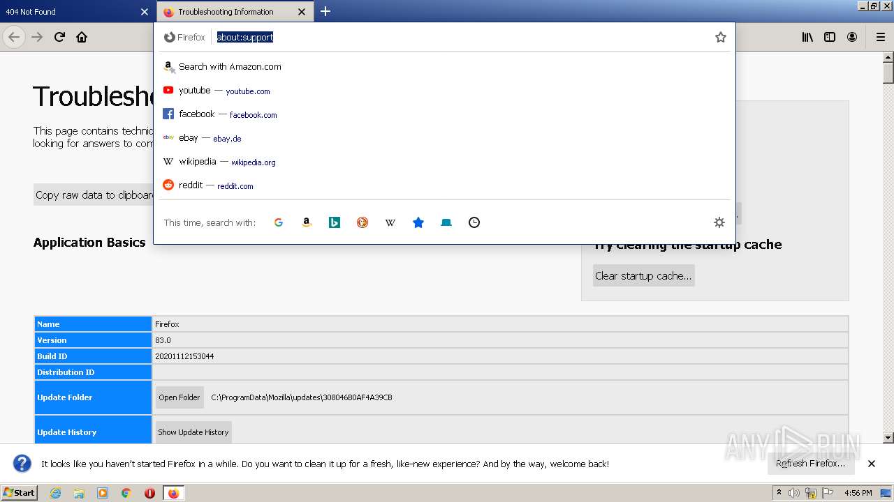Click Open Folder for update folder
Image resolution: width=894 pixels, height=502 pixels.
tap(179, 397)
